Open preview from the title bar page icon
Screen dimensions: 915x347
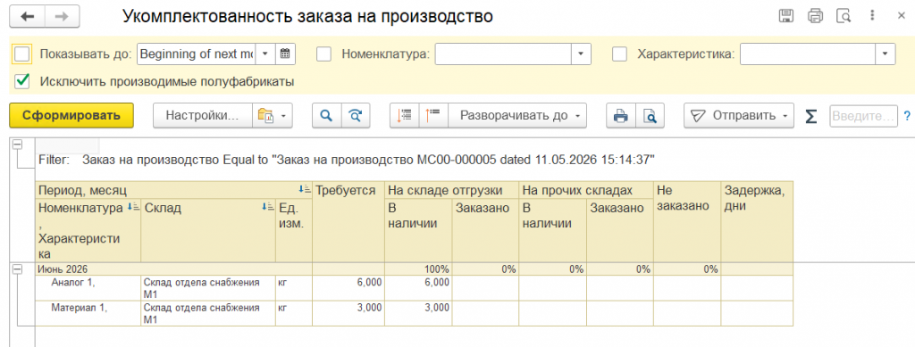pos(844,16)
